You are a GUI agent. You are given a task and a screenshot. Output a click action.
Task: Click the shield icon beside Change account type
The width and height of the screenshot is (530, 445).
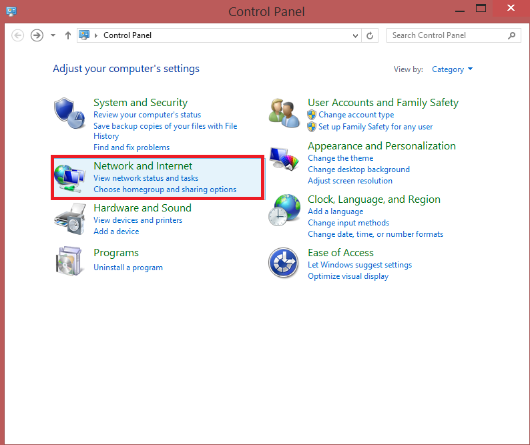[x=312, y=115]
